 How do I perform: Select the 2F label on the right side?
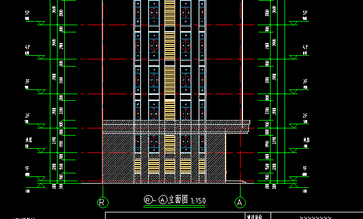coord(305,116)
